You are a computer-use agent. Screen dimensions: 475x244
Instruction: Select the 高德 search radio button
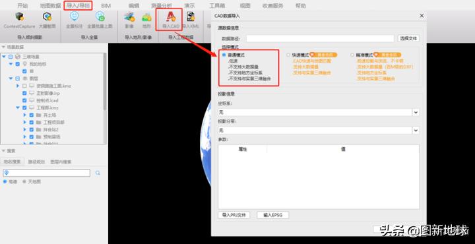click(x=5, y=181)
